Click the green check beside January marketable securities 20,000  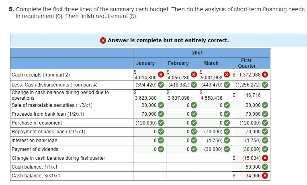pyautogui.click(x=161, y=105)
